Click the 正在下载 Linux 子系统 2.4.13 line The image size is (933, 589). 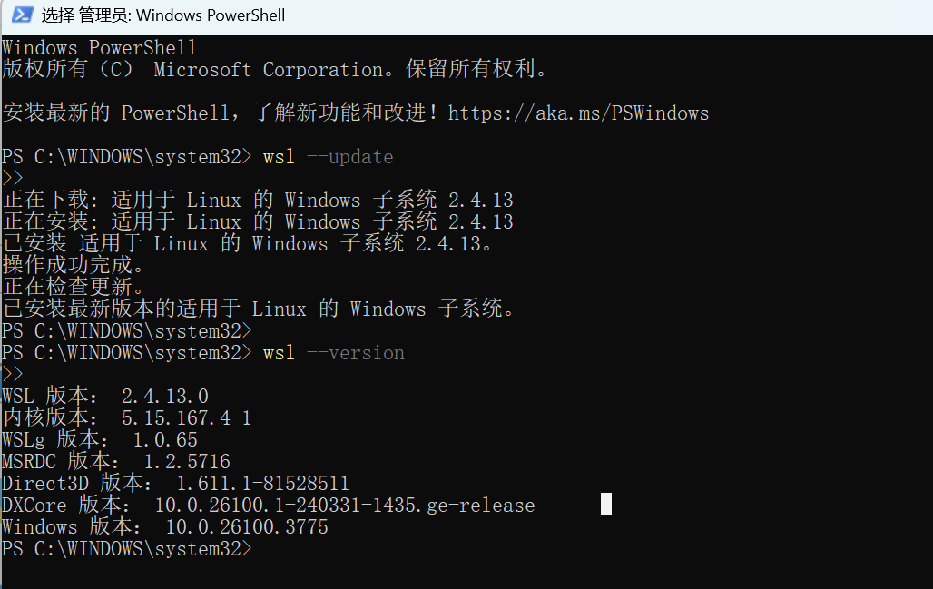click(258, 200)
